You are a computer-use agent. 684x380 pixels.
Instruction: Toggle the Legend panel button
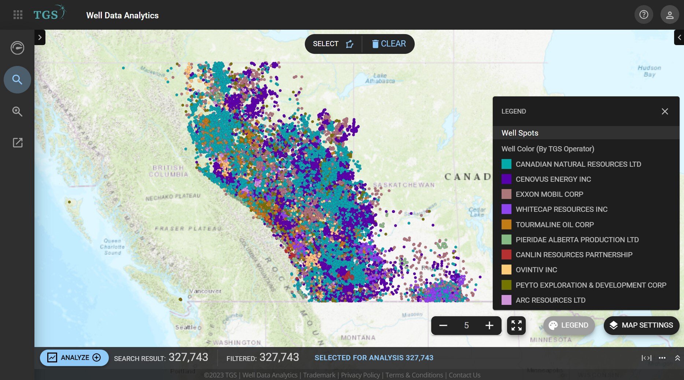[x=569, y=325]
